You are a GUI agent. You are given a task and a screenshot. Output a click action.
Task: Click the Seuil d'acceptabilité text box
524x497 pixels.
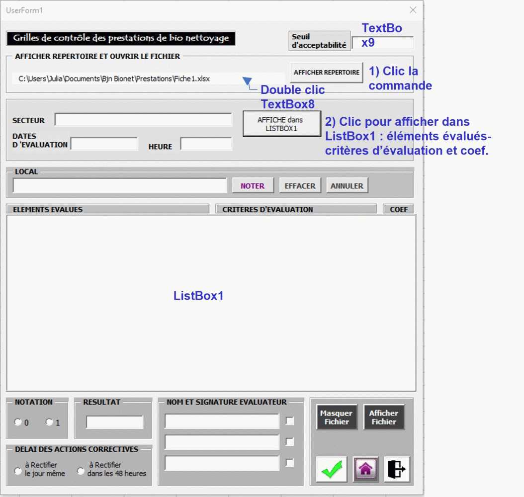click(383, 43)
